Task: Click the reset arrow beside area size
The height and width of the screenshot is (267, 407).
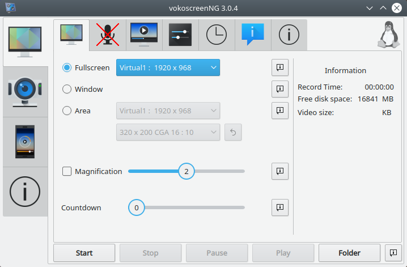Action: [233, 132]
